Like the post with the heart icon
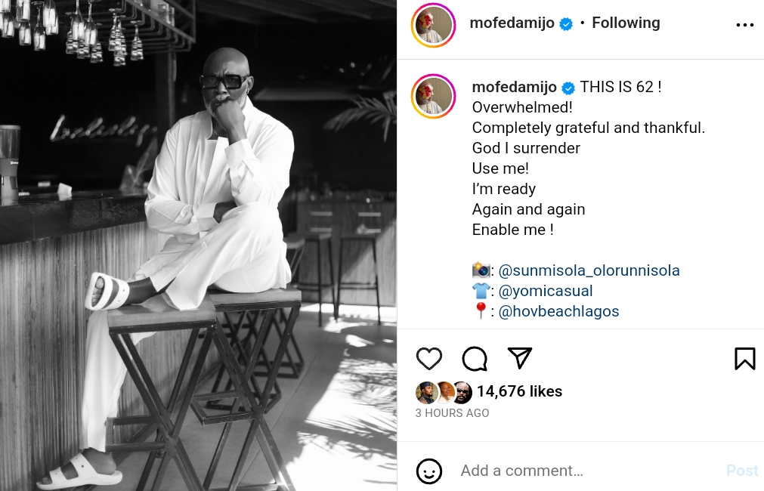 click(x=429, y=358)
